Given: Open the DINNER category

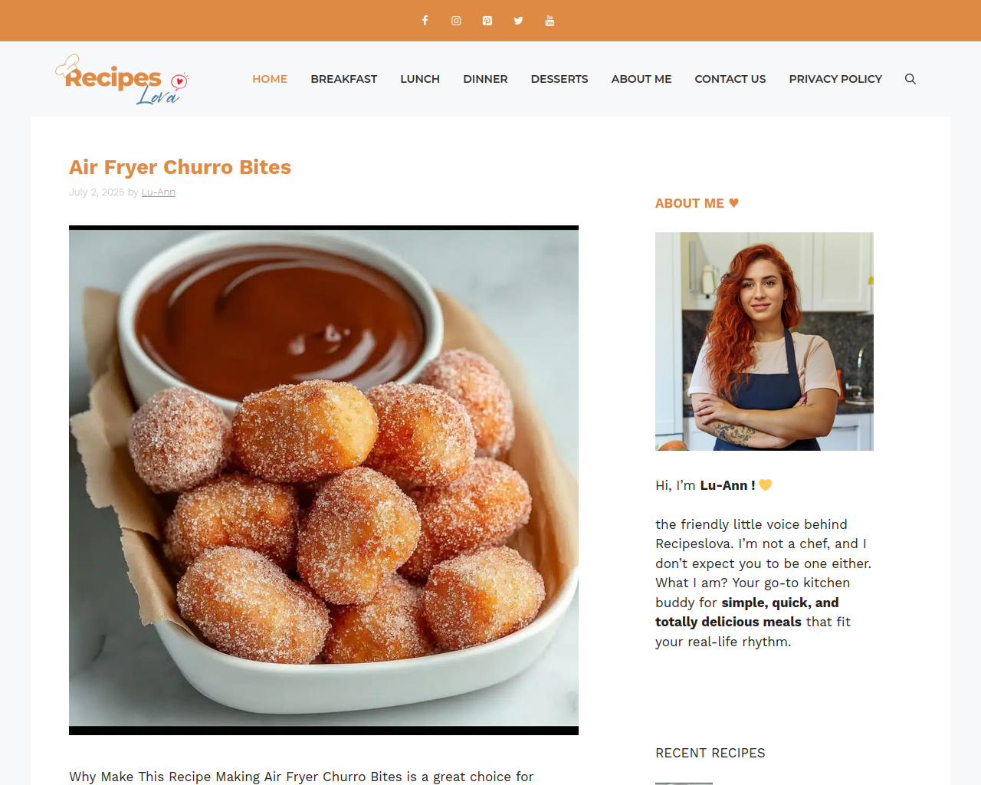Looking at the screenshot, I should point(485,79).
